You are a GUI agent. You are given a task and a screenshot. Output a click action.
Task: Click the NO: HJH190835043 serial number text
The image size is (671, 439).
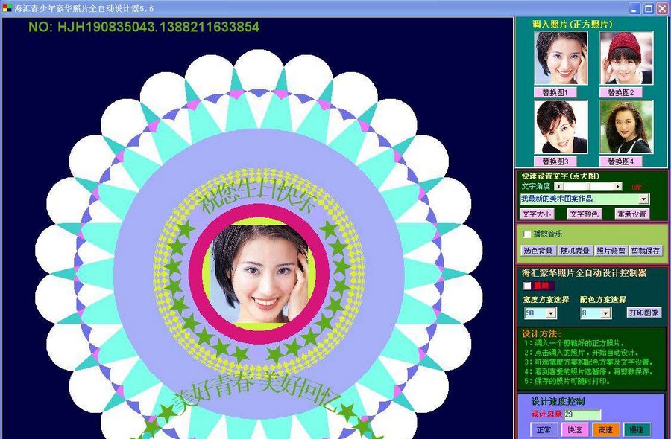tap(144, 27)
